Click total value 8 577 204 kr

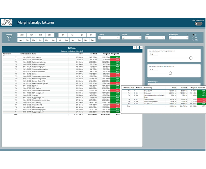click(79, 114)
